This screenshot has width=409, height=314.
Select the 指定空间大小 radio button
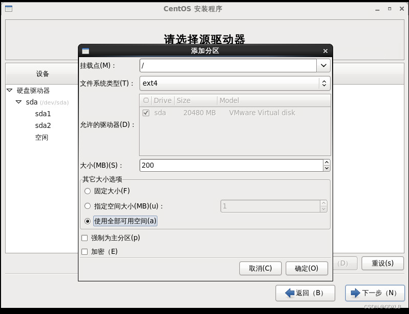(x=87, y=206)
